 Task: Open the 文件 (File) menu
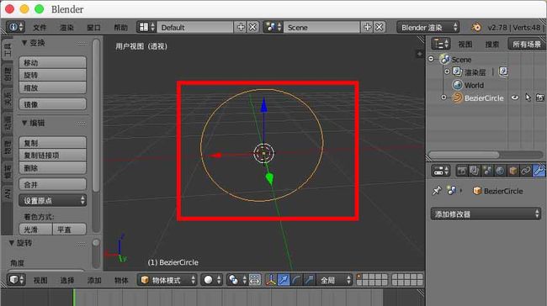[40, 27]
